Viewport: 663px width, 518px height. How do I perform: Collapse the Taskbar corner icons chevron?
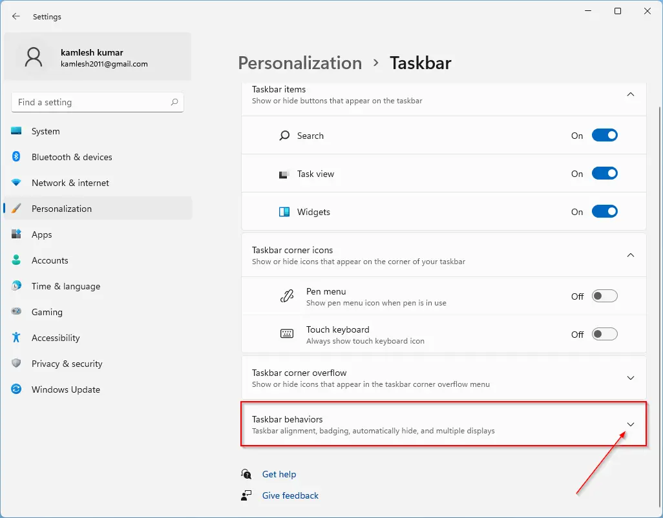pos(631,255)
